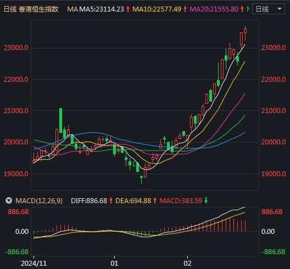The width and height of the screenshot is (290, 269).
Task: Click the MA20:21555.80 legend entry
Action: coord(214,9)
